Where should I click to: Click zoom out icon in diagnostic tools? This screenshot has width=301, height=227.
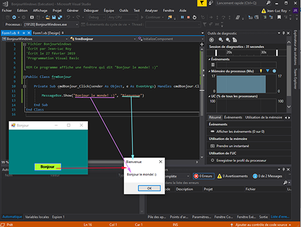point(228,40)
